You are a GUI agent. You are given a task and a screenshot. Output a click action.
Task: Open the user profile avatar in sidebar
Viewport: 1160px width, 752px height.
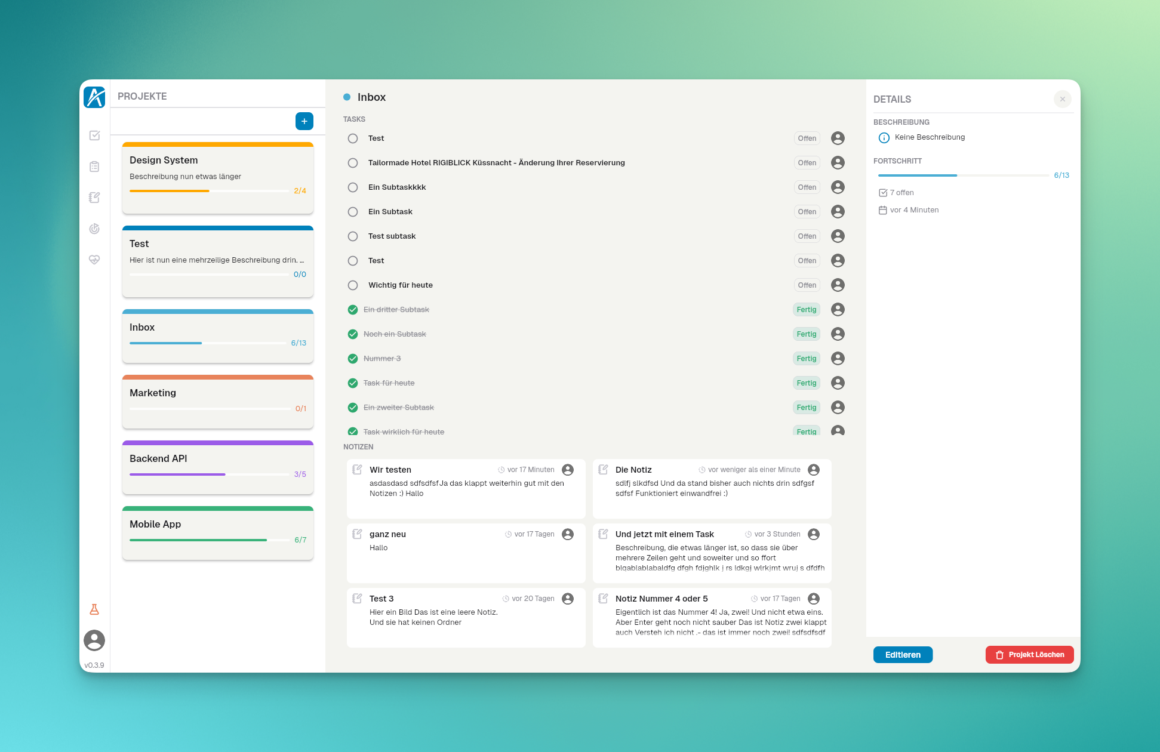(94, 640)
